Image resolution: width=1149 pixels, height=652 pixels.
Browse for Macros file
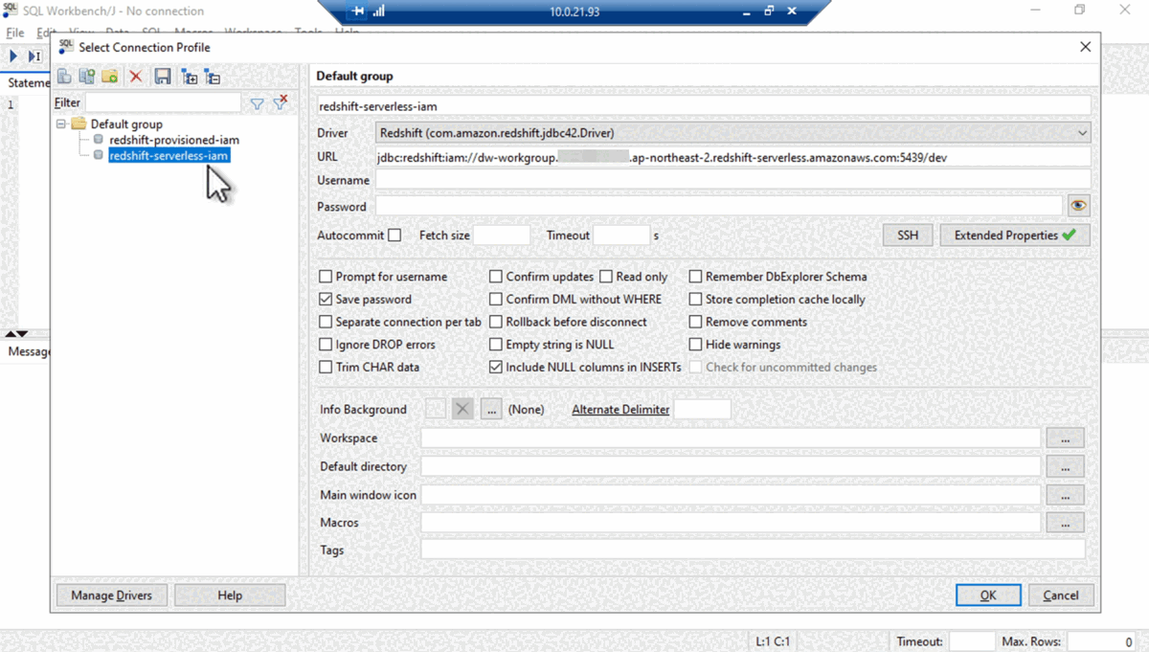coord(1066,523)
